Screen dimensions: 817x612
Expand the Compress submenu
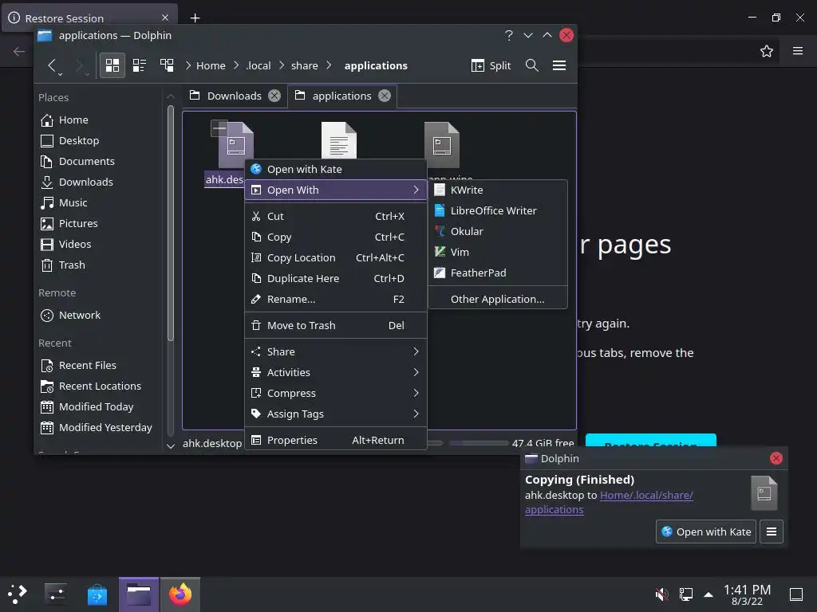click(x=336, y=394)
